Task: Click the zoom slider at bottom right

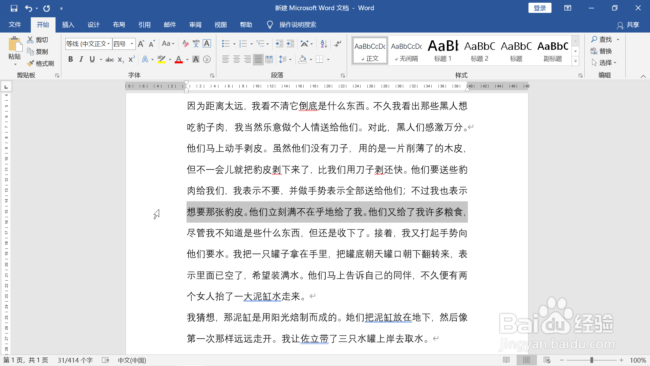Action: click(x=592, y=360)
